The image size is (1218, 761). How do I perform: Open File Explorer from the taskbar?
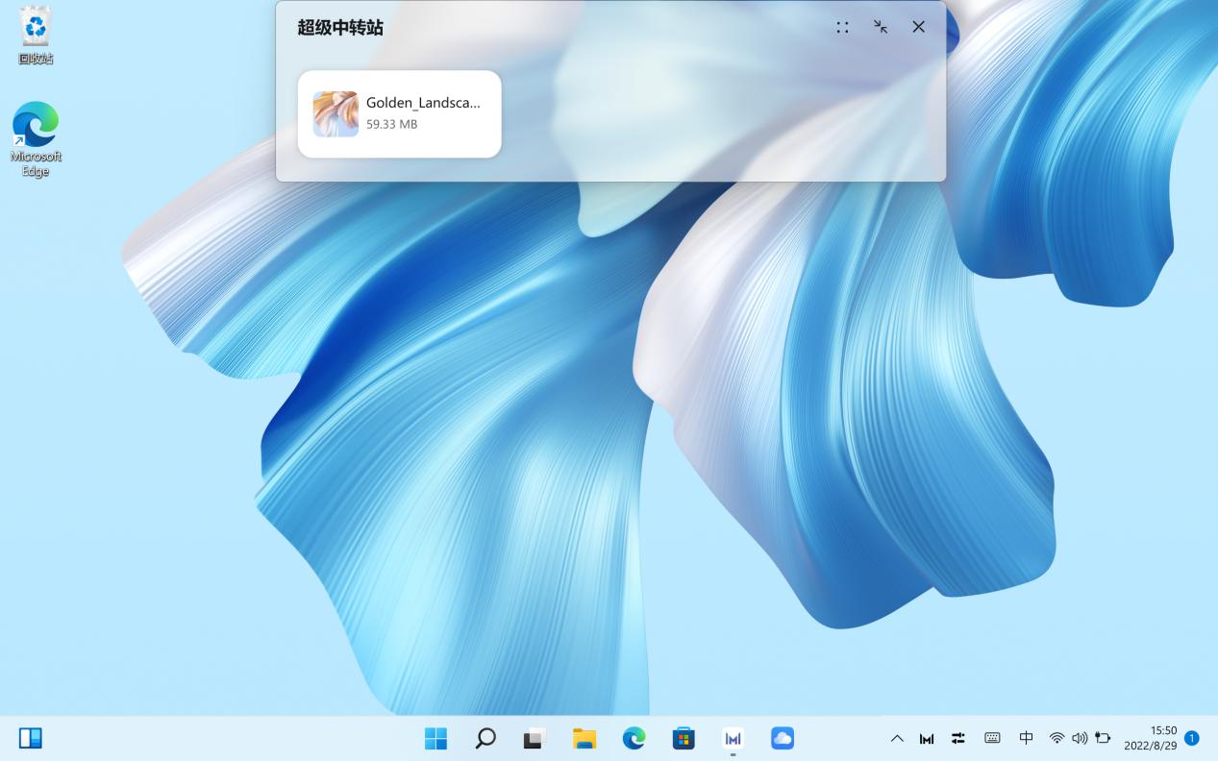click(x=584, y=738)
